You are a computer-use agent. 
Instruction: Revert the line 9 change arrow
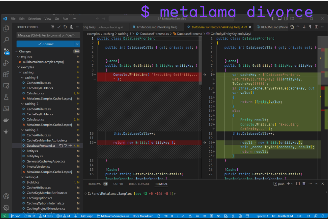pyautogui.click(x=205, y=74)
